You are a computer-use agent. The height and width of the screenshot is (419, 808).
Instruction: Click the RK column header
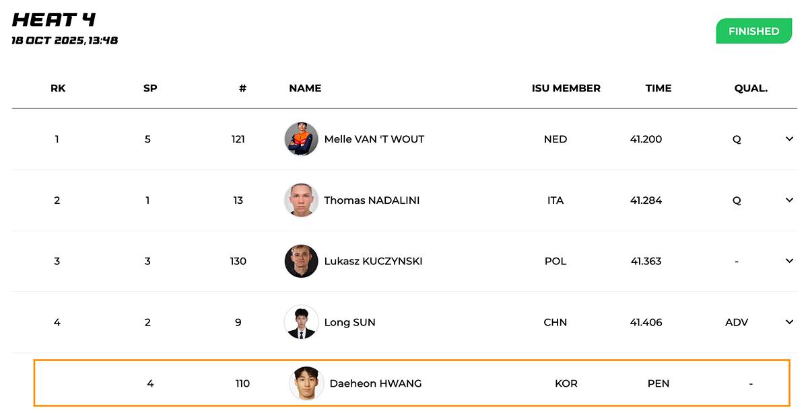pos(58,88)
